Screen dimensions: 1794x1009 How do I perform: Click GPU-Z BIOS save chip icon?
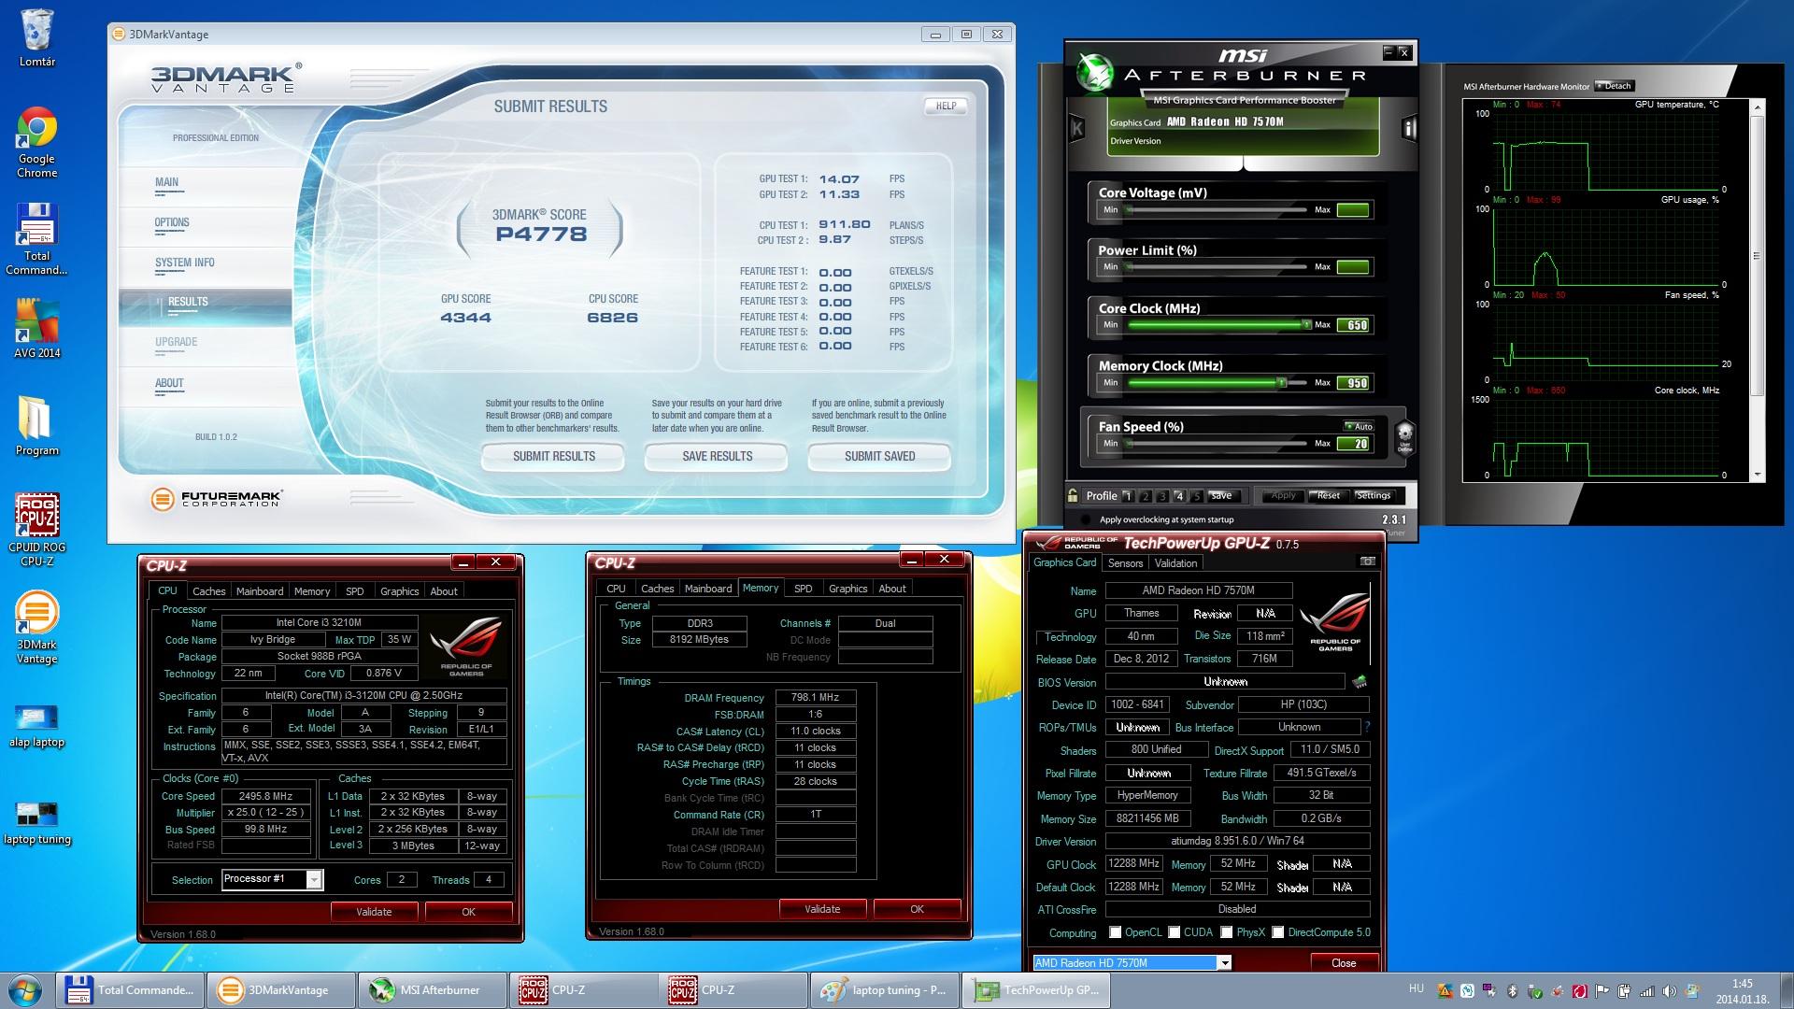(x=1360, y=682)
